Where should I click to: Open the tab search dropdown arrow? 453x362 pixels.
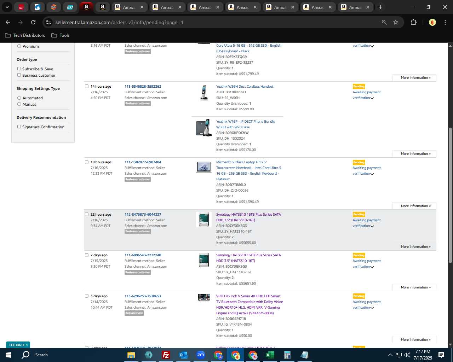pyautogui.click(x=7, y=7)
